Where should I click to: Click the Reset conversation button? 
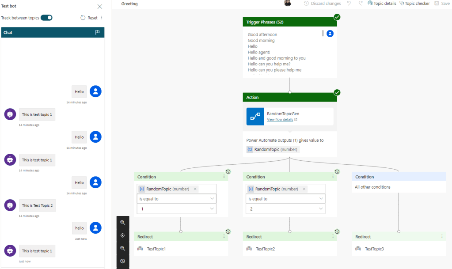pyautogui.click(x=89, y=18)
